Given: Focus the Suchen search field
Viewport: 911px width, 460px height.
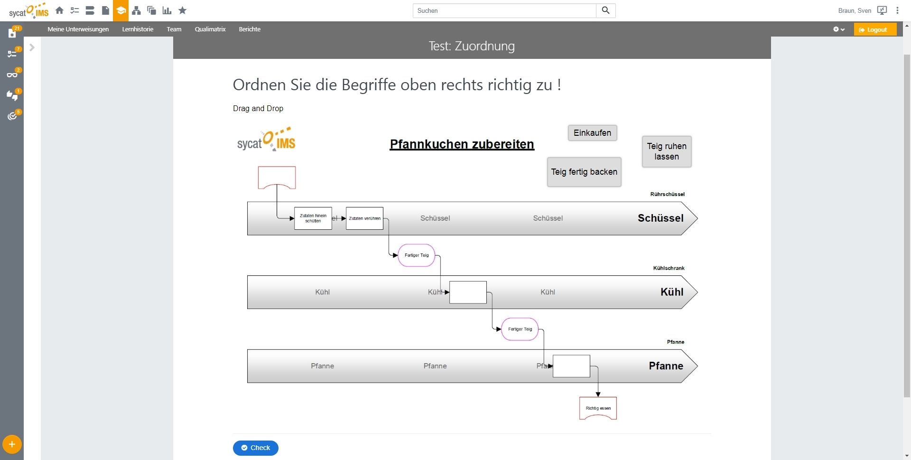Looking at the screenshot, I should coord(504,10).
